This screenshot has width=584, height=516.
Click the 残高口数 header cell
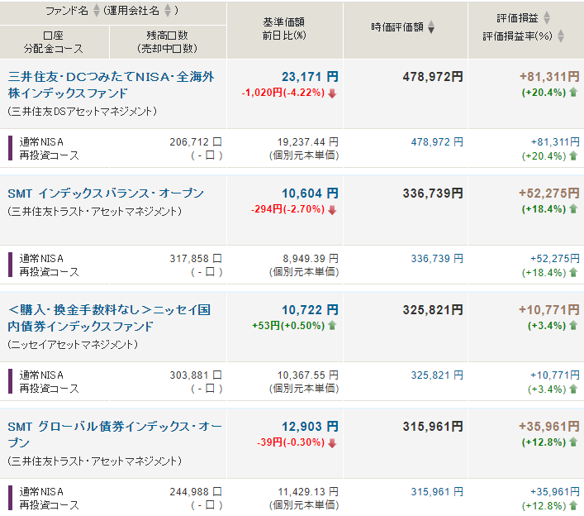(x=166, y=41)
